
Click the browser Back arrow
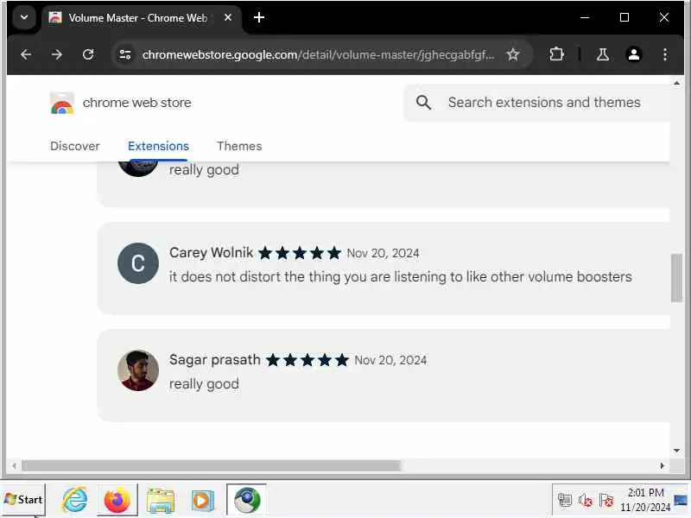pos(26,54)
